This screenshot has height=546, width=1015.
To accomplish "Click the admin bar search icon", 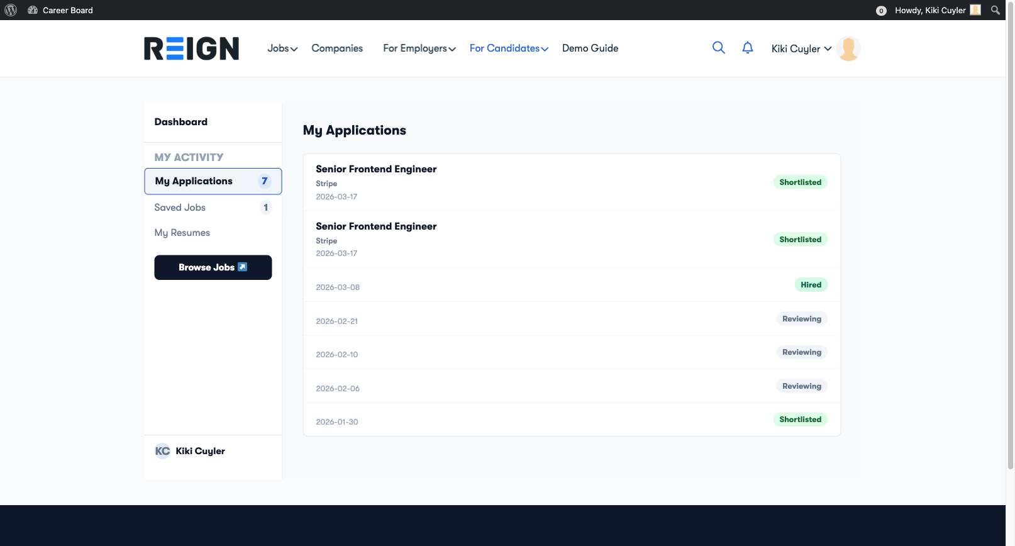I will pyautogui.click(x=995, y=10).
